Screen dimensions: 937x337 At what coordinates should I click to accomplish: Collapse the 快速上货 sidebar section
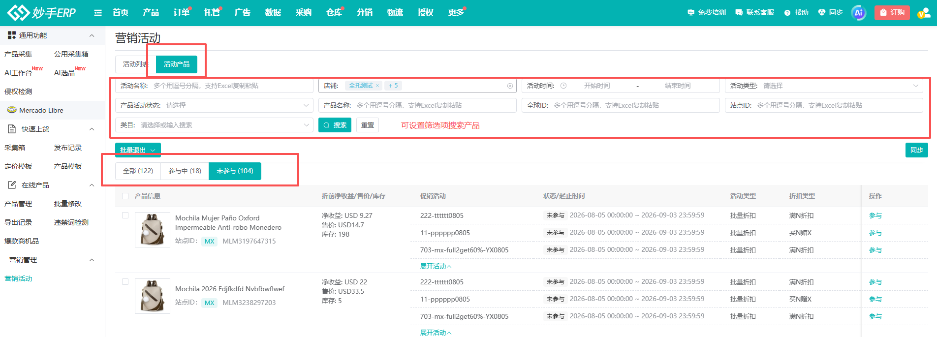tap(92, 129)
